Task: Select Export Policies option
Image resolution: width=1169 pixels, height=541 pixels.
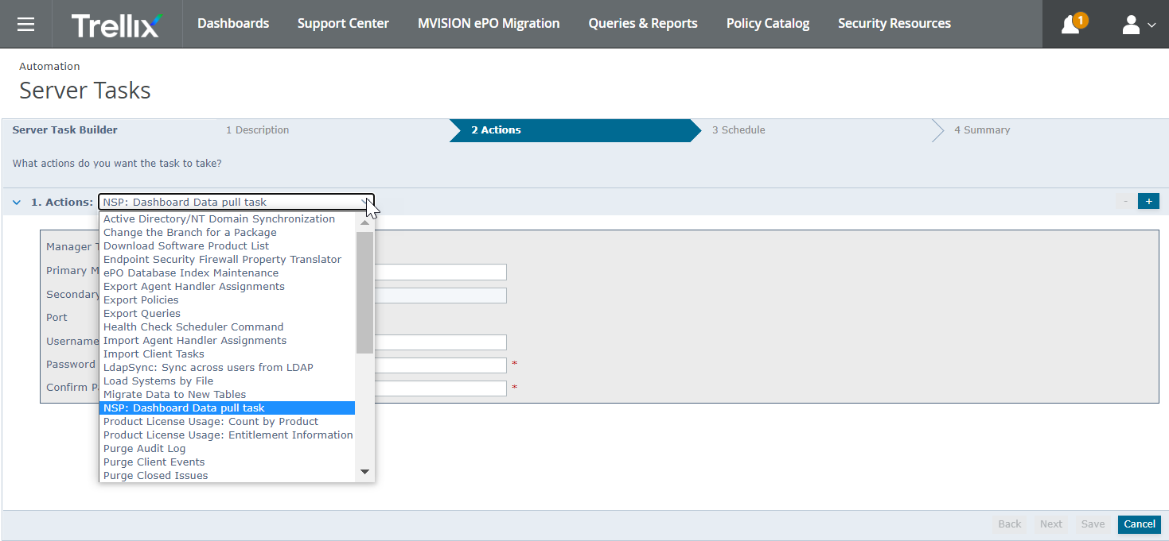Action: coord(228,300)
